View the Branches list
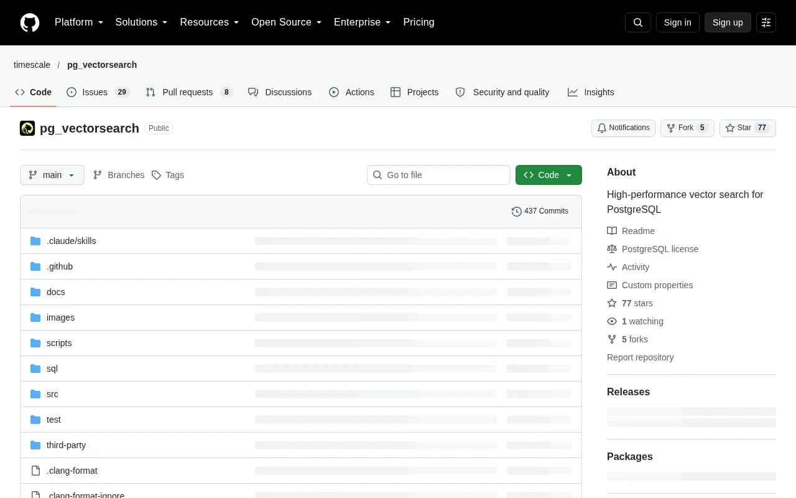The width and height of the screenshot is (796, 498). (119, 175)
